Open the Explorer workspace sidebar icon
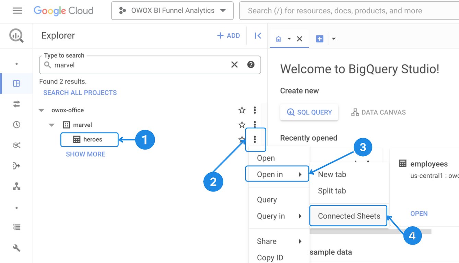The height and width of the screenshot is (263, 459). pyautogui.click(x=16, y=83)
